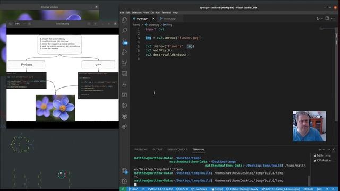
Task: Launch debugger with status bar bug icon
Action: coord(327,189)
